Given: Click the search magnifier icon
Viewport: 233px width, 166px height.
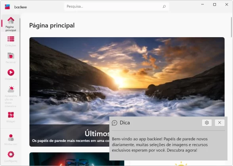Looking at the screenshot, I should point(164,6).
